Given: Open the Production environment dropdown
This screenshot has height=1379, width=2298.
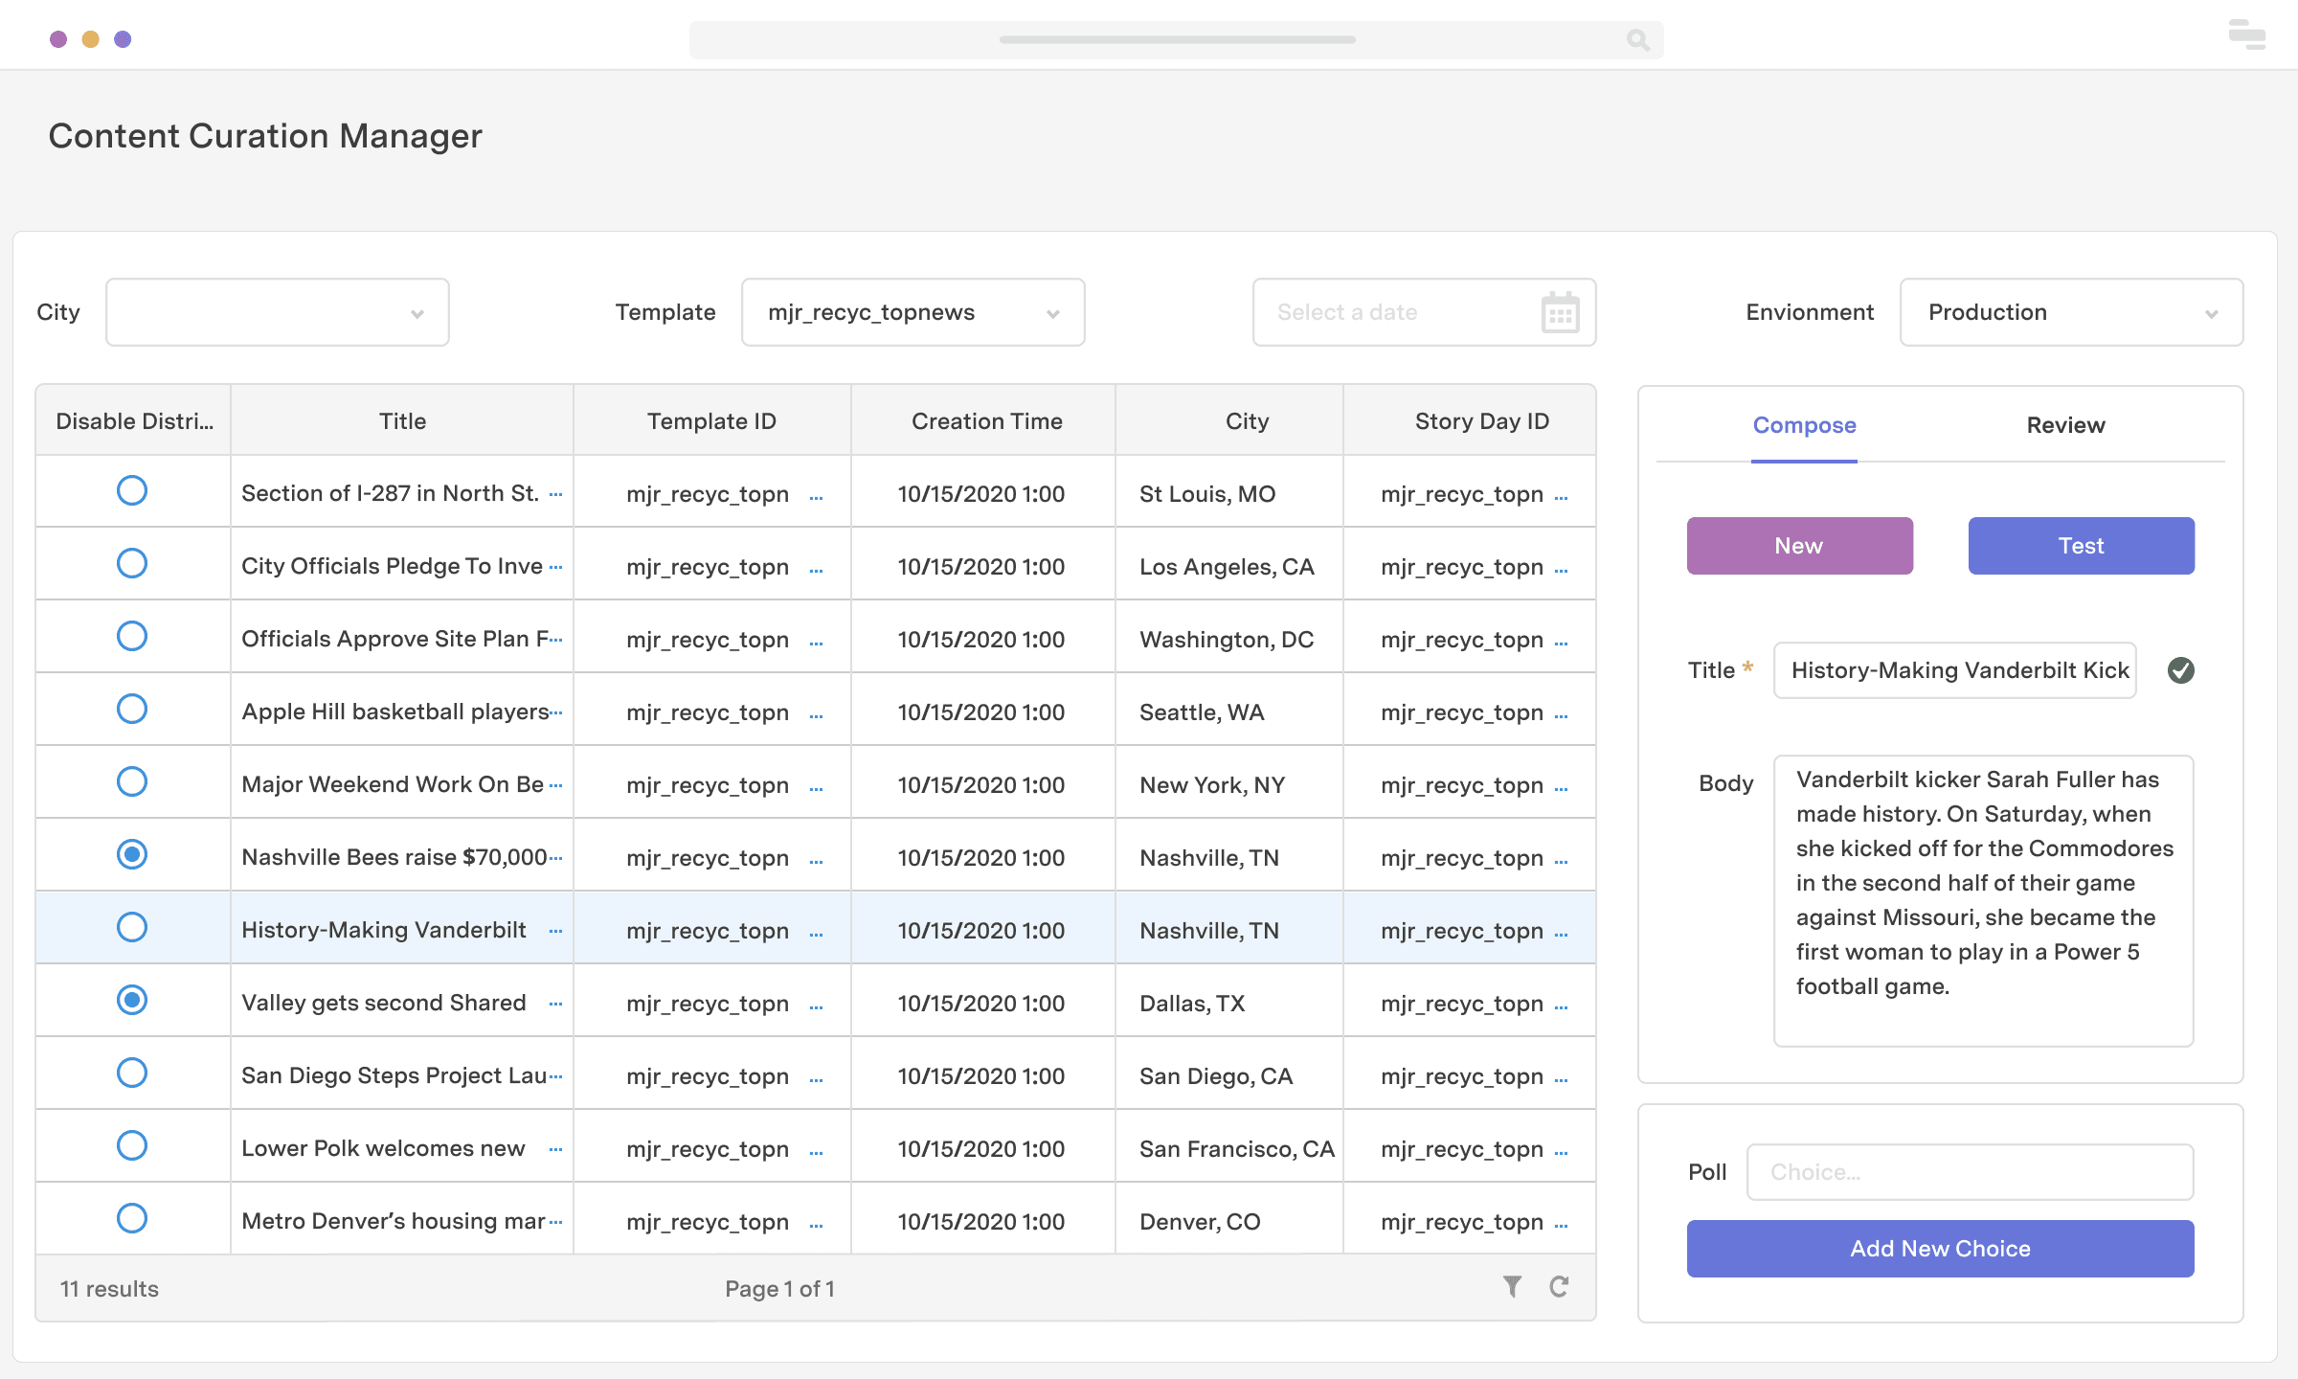Looking at the screenshot, I should [x=2069, y=311].
